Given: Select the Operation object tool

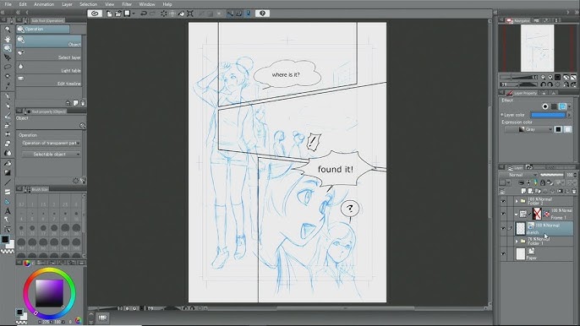Looking at the screenshot, I should point(8,48).
